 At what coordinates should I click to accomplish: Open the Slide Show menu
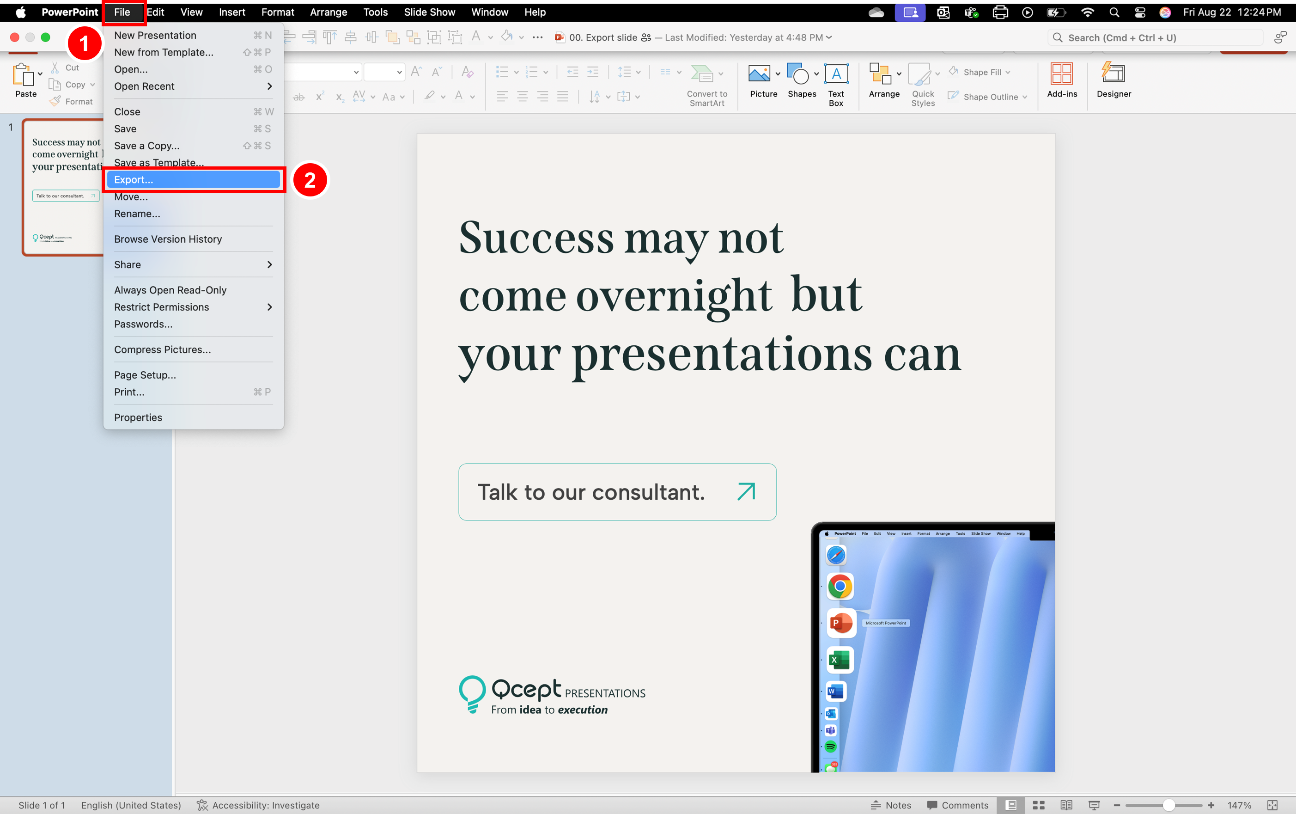coord(429,12)
